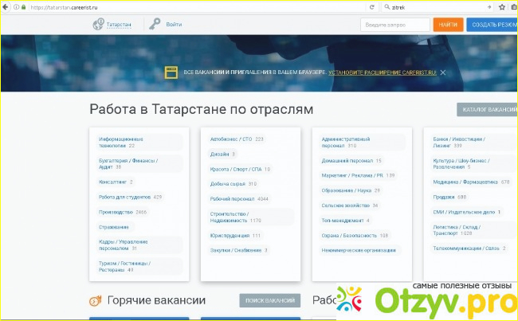
Task: Open the КАТАЛОГ ВАКАНСИЙ button
Action: tap(487, 111)
